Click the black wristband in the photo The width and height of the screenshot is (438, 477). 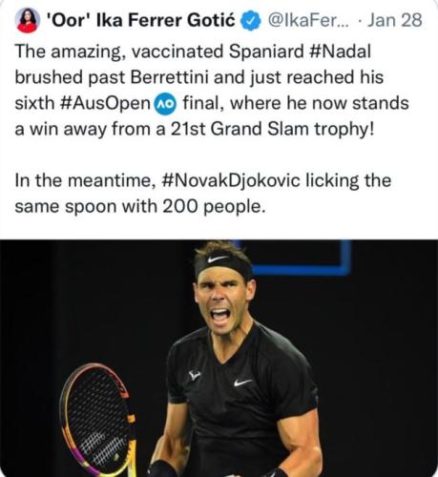164,470
